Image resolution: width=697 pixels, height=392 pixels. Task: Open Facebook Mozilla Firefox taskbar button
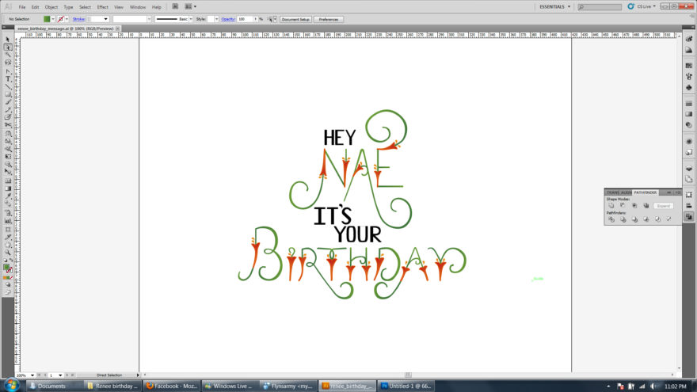pyautogui.click(x=172, y=386)
